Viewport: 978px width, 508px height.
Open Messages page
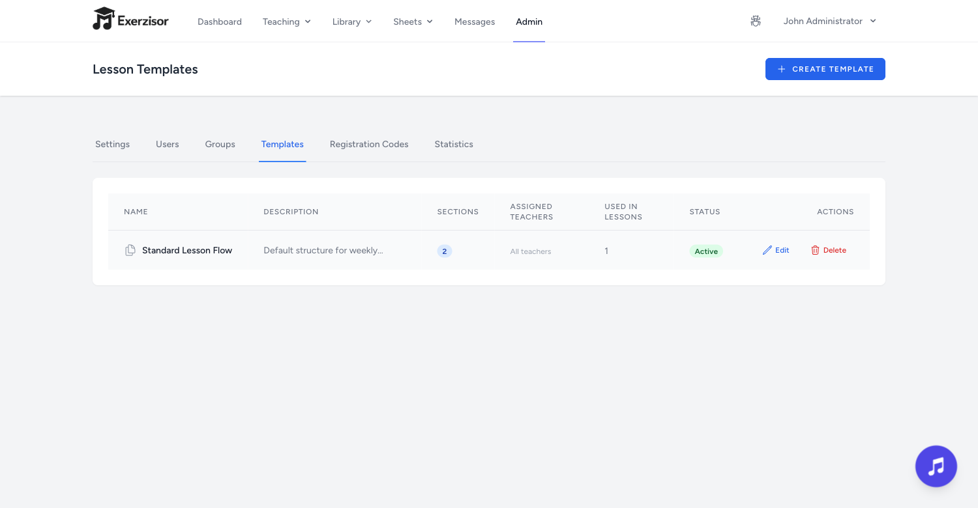tap(475, 21)
